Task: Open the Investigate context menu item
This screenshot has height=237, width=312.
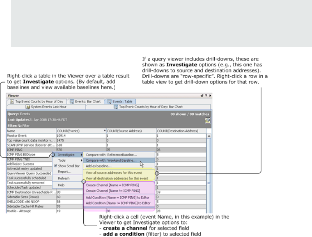Action: click(68, 155)
